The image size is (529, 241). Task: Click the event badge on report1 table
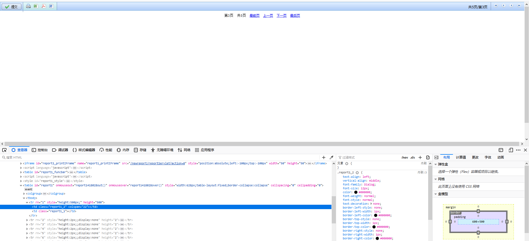29,189
